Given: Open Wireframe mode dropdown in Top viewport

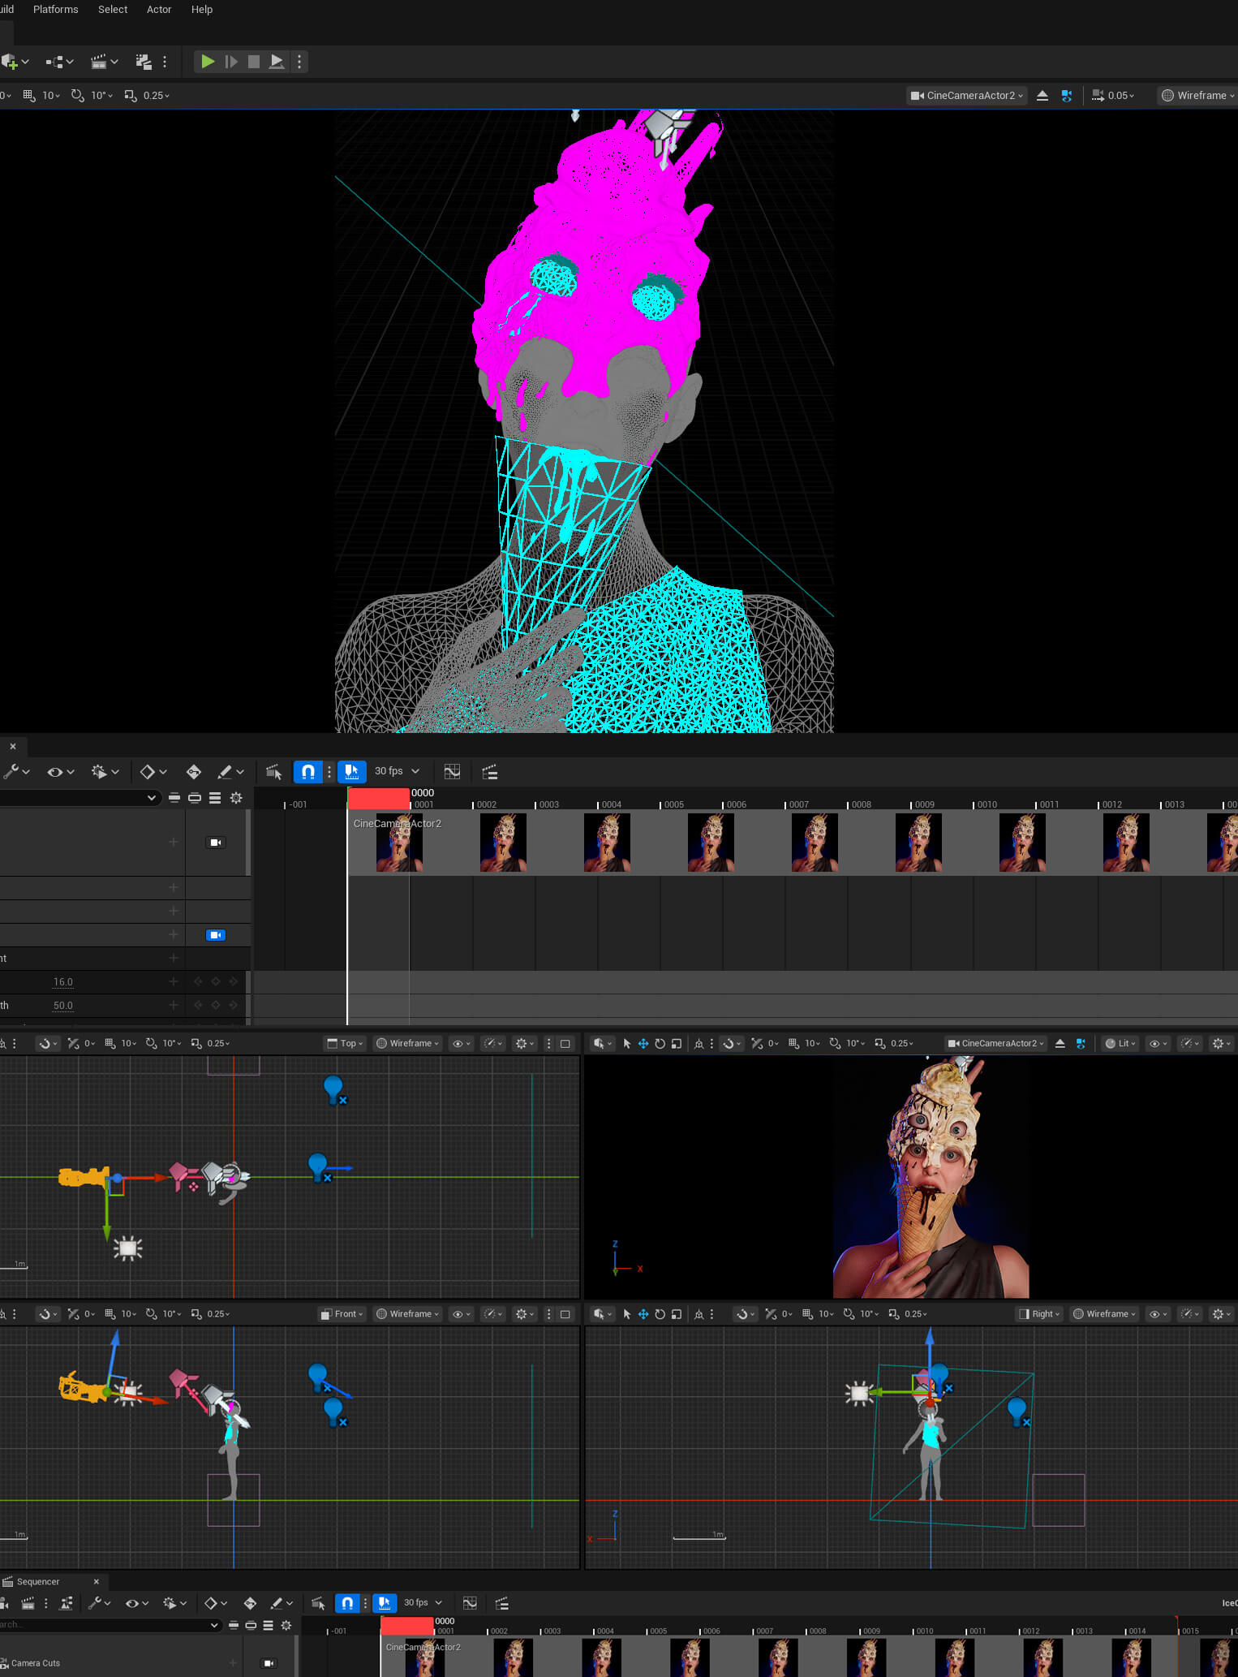Looking at the screenshot, I should (x=407, y=1044).
